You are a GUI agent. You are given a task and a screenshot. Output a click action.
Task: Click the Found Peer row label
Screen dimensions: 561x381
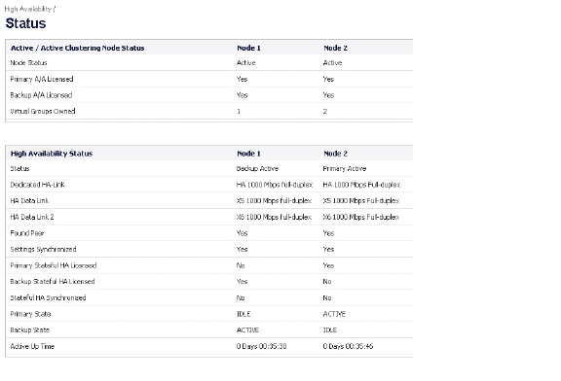(27, 233)
